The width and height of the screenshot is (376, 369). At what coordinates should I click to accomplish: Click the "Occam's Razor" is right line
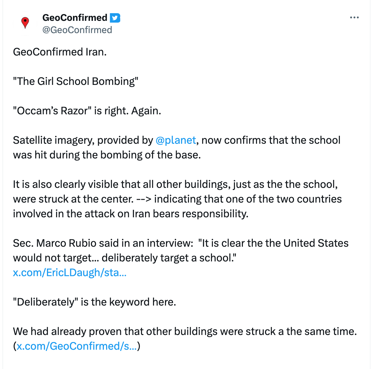[x=87, y=111]
